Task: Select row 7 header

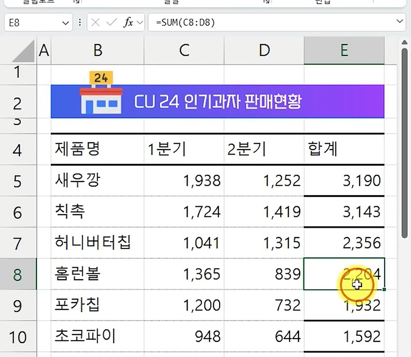Action: point(18,243)
